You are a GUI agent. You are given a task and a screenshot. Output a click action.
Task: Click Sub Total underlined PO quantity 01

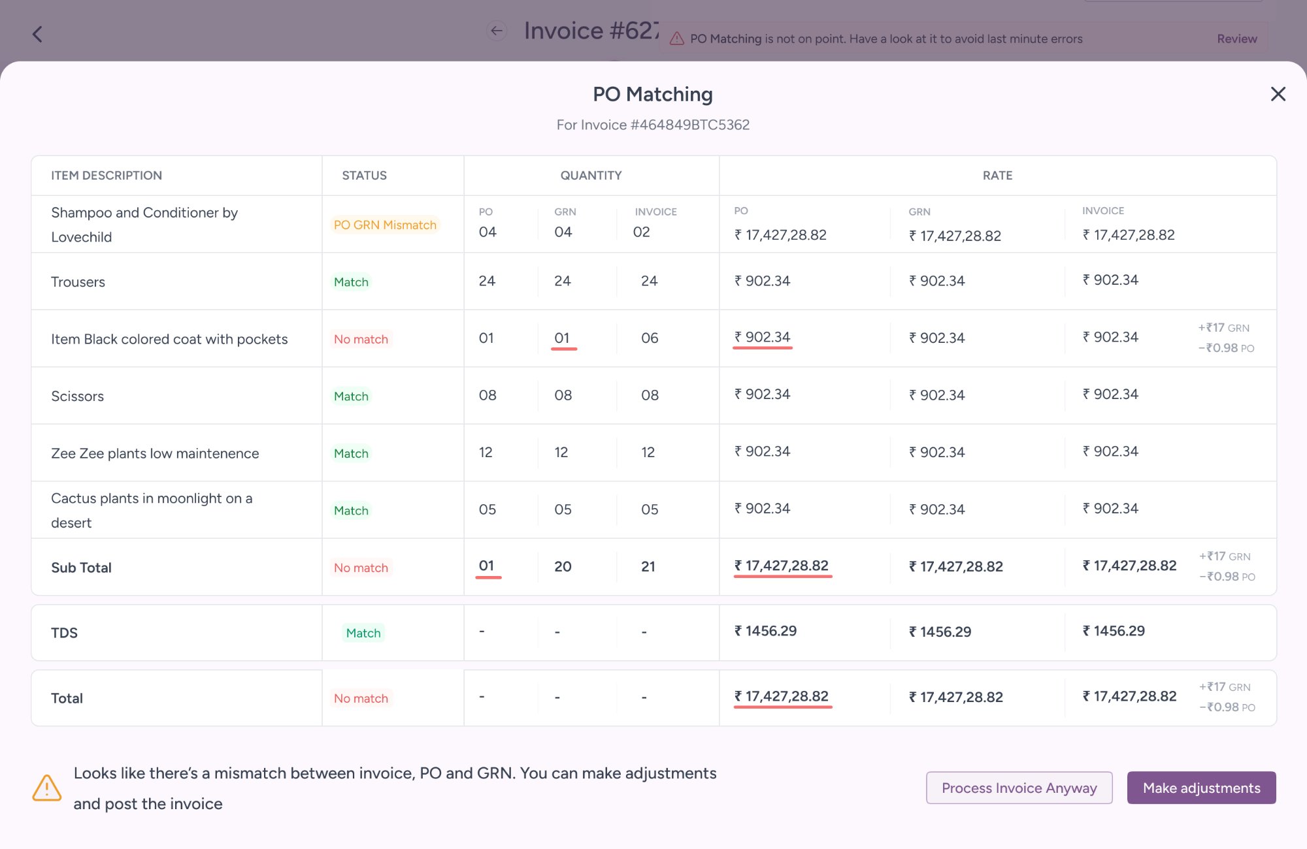click(x=487, y=566)
